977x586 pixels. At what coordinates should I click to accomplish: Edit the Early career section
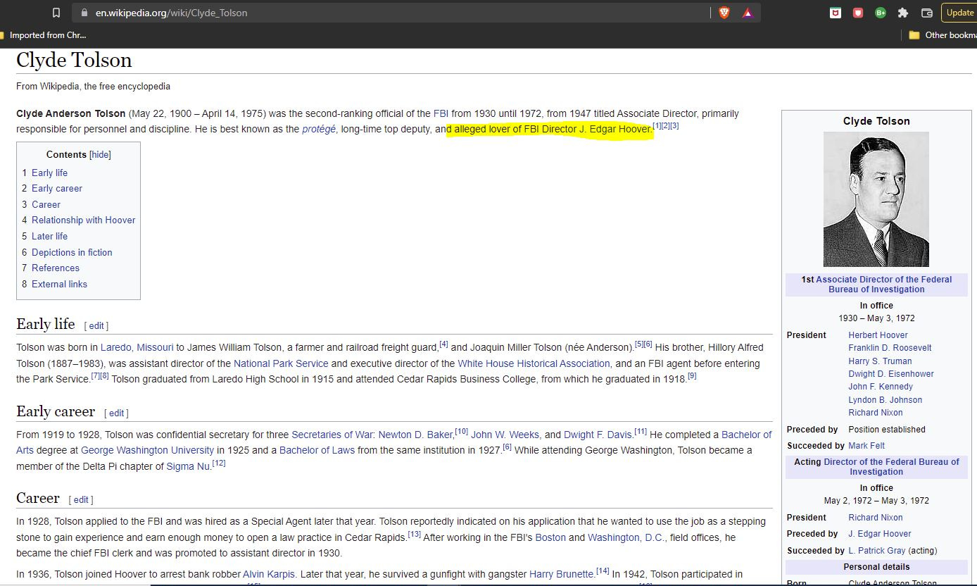click(x=117, y=413)
